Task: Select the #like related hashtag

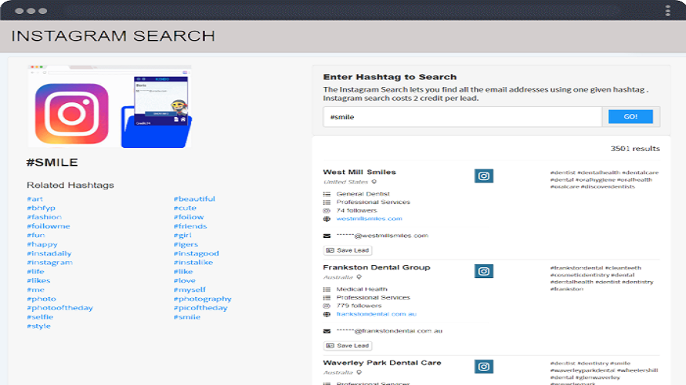Action: tap(183, 271)
